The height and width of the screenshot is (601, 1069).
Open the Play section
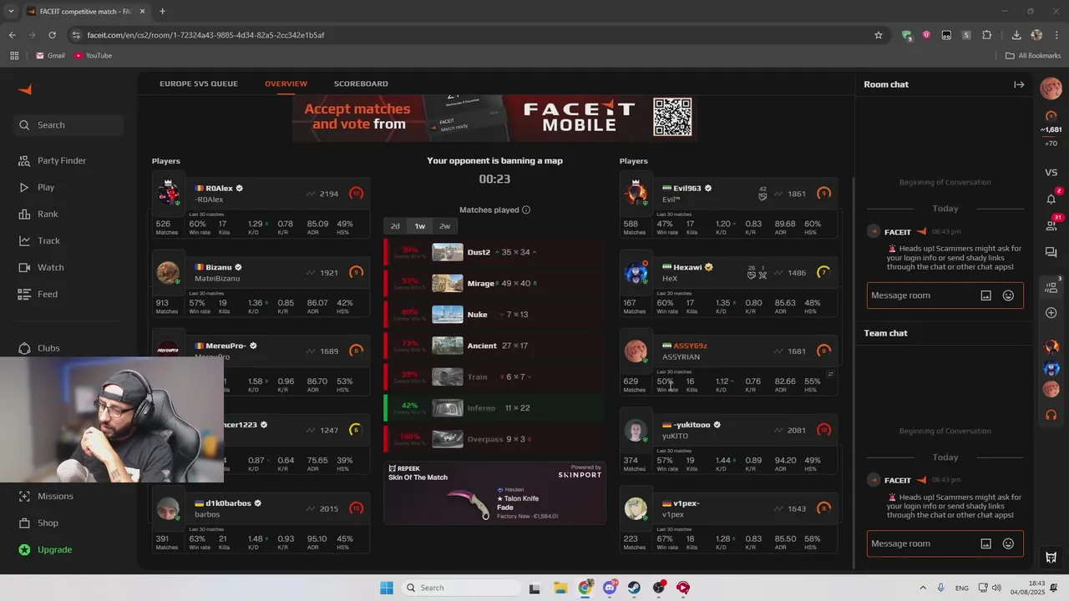click(x=46, y=187)
